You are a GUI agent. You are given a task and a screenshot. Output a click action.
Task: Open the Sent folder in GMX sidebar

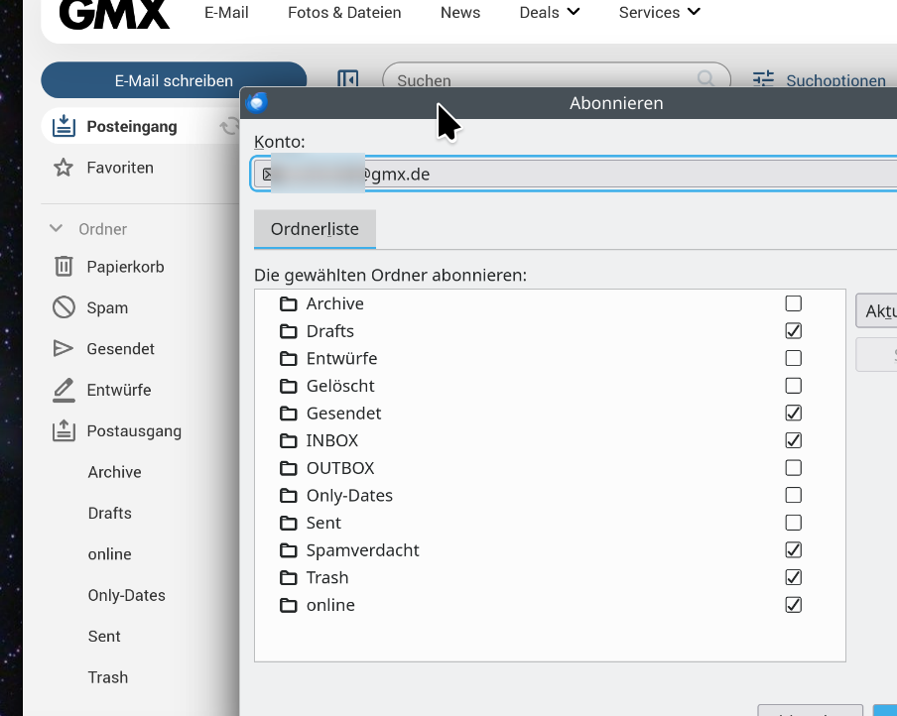point(104,637)
